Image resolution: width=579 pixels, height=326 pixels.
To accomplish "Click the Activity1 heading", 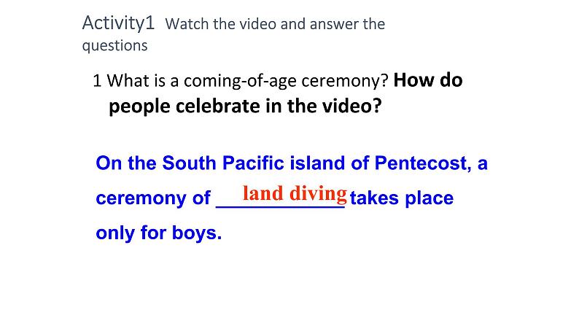I will pos(118,23).
